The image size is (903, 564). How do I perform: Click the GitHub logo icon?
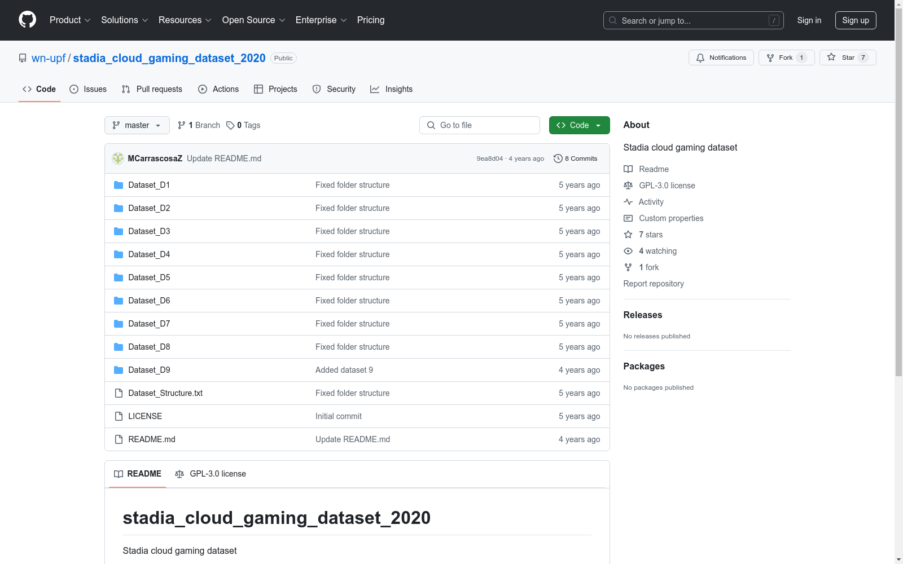27,20
